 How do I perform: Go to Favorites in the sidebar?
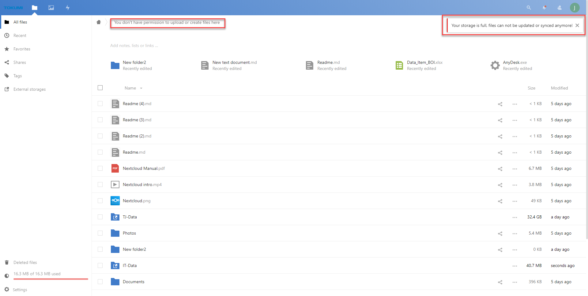[x=22, y=49]
